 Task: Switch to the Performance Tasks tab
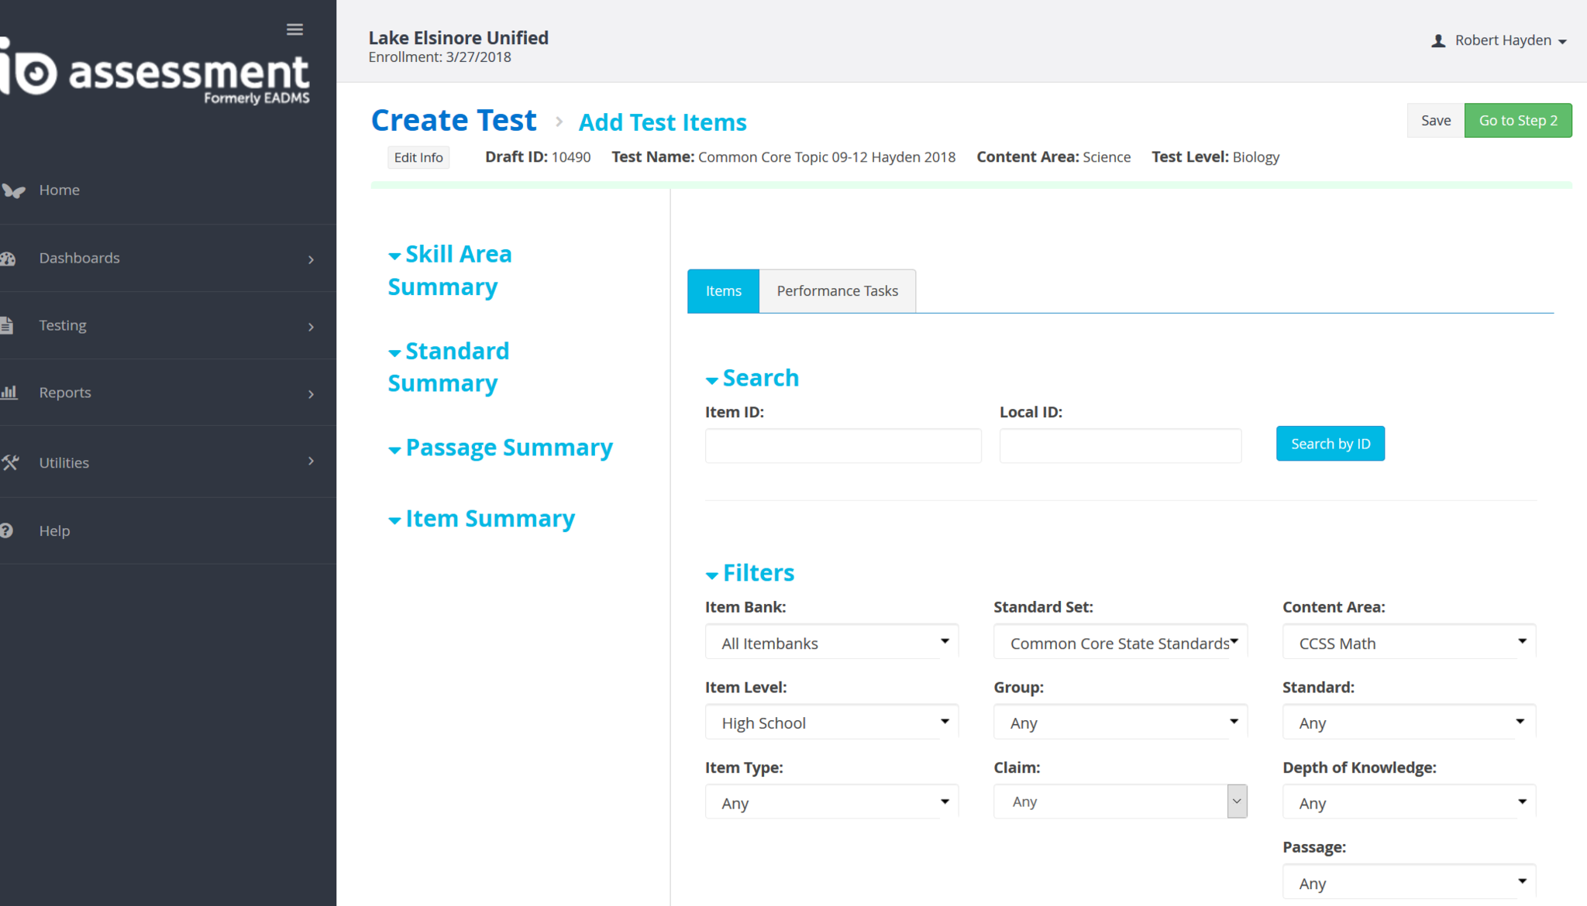pos(837,291)
